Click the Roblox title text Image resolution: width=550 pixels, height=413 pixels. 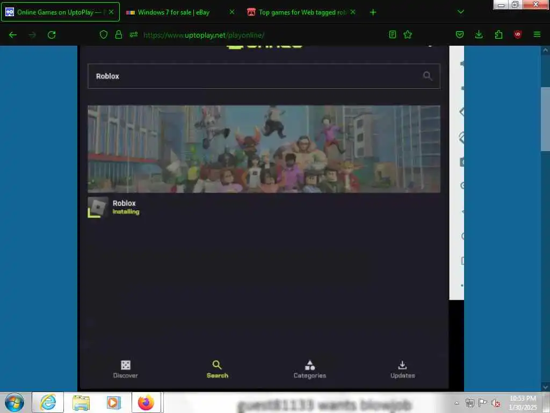[x=124, y=203]
